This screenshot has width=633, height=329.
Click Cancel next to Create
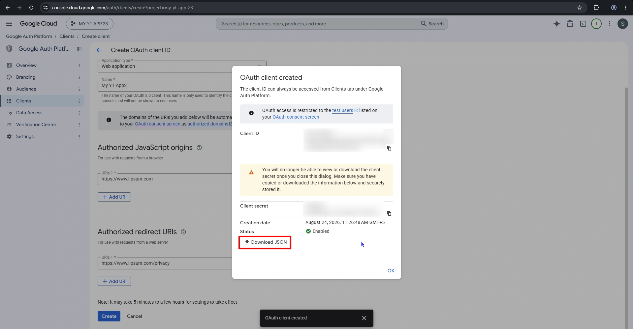pos(135,316)
